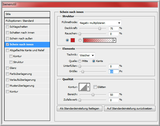The image size is (160, 126).
Task: Open the Technik Weicher dropdown
Action: coord(87,55)
